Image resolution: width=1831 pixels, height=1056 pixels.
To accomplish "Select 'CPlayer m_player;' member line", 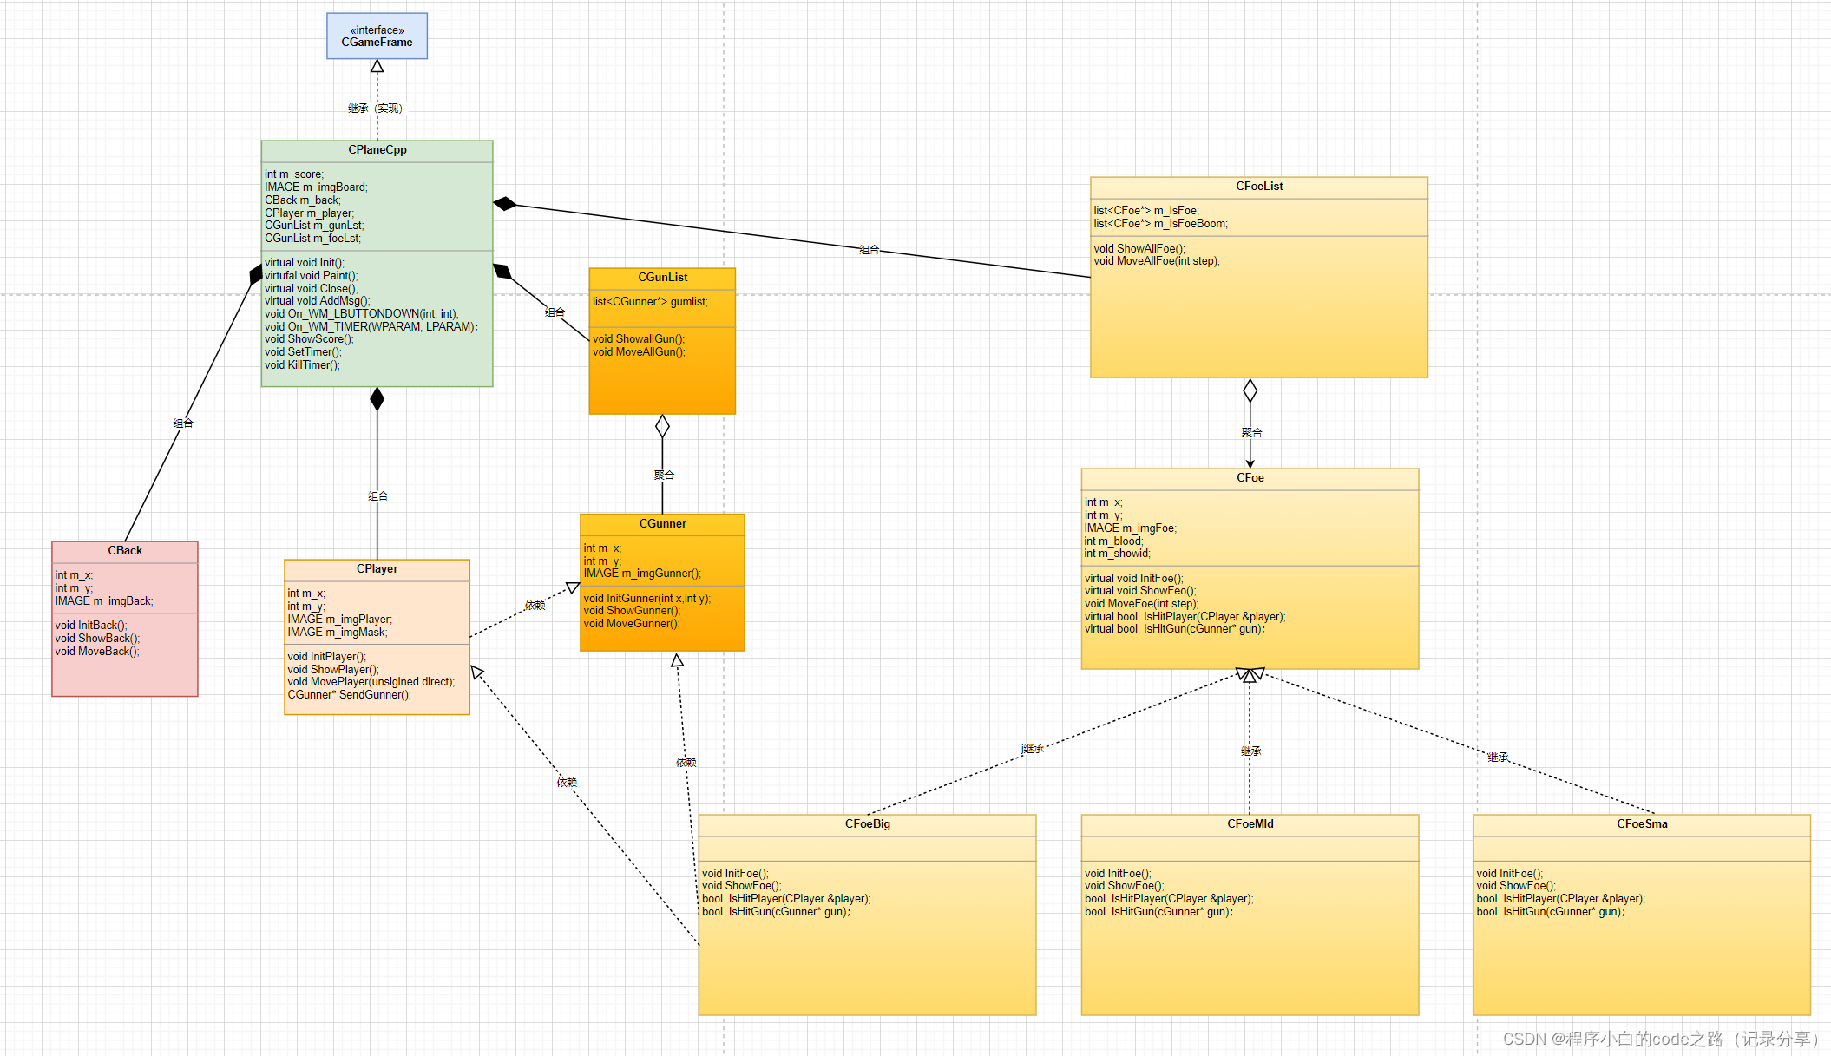I will click(x=310, y=213).
